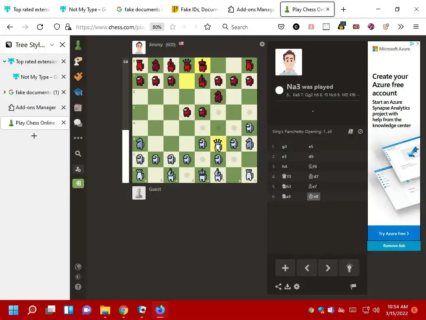
Task: Go to the next move arrow
Action: (328, 268)
